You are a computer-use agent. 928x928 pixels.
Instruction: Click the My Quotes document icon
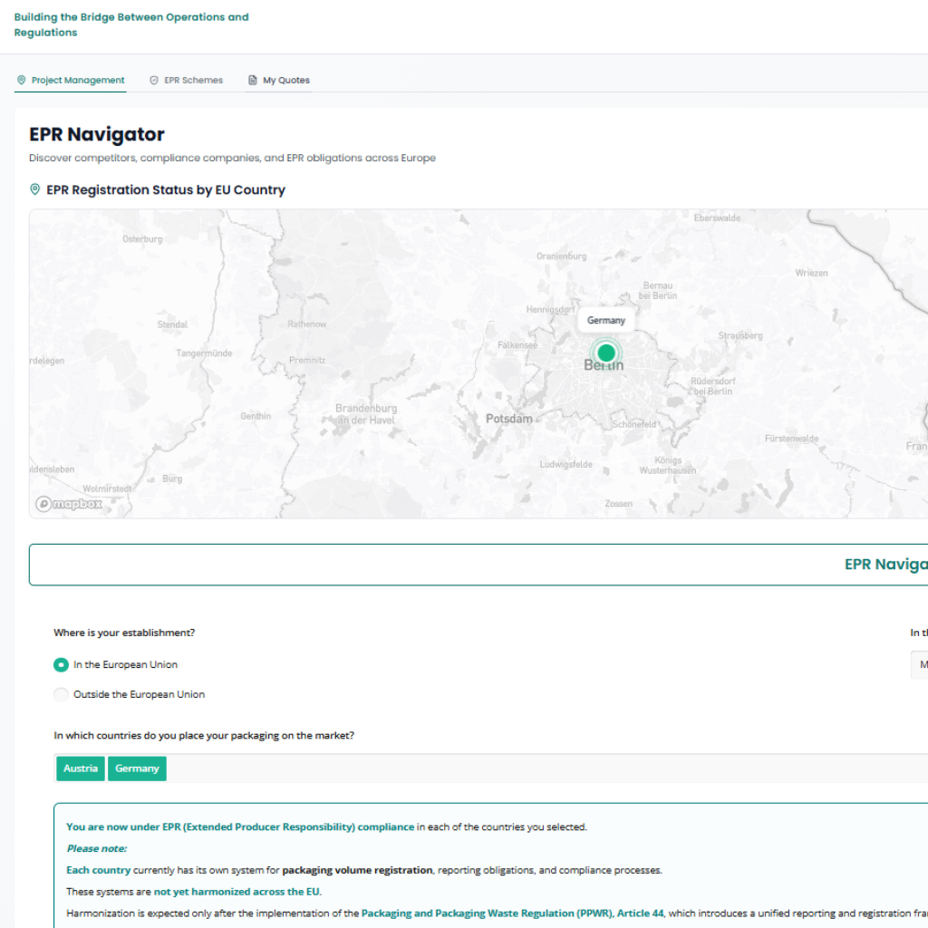click(x=253, y=80)
